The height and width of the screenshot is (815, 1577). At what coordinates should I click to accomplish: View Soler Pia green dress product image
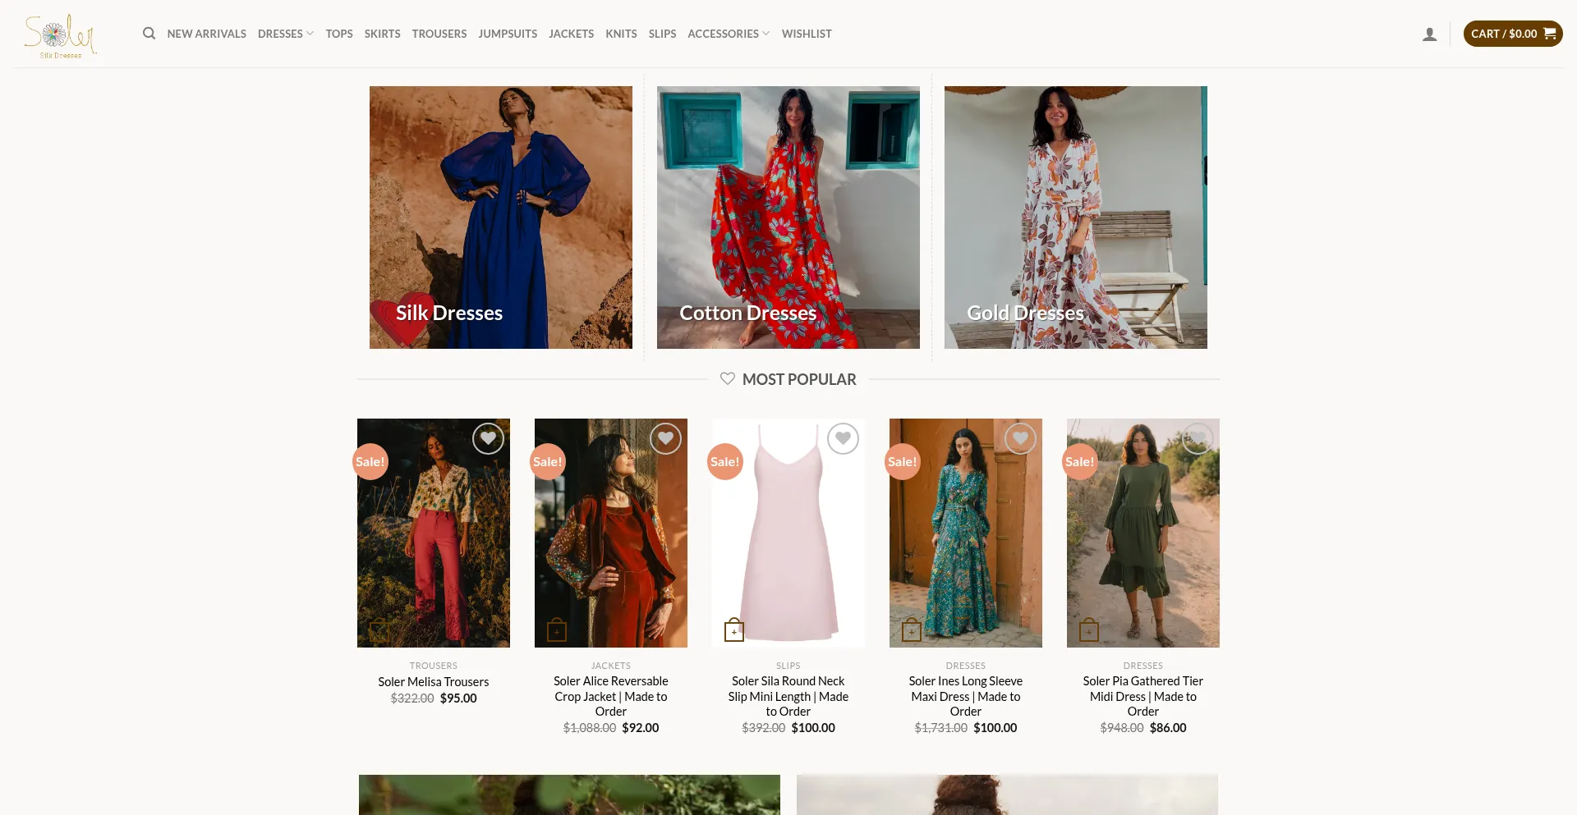[1143, 533]
